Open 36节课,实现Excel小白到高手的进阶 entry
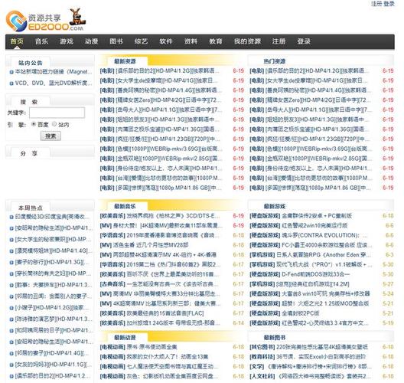 pyautogui.click(x=321, y=357)
